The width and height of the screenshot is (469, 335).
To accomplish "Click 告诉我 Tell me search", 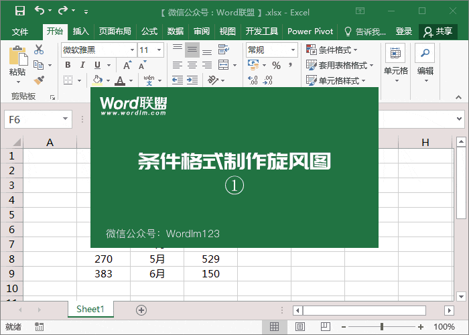I will tap(365, 31).
